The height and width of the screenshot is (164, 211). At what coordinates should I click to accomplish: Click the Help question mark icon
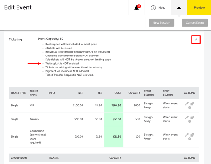pos(153,8)
